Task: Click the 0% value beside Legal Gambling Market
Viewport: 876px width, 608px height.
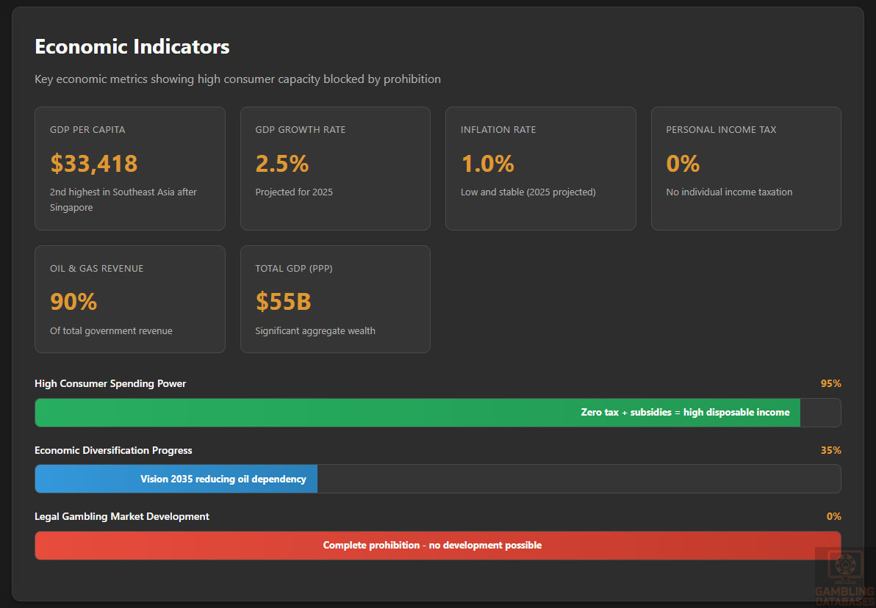Action: tap(833, 516)
